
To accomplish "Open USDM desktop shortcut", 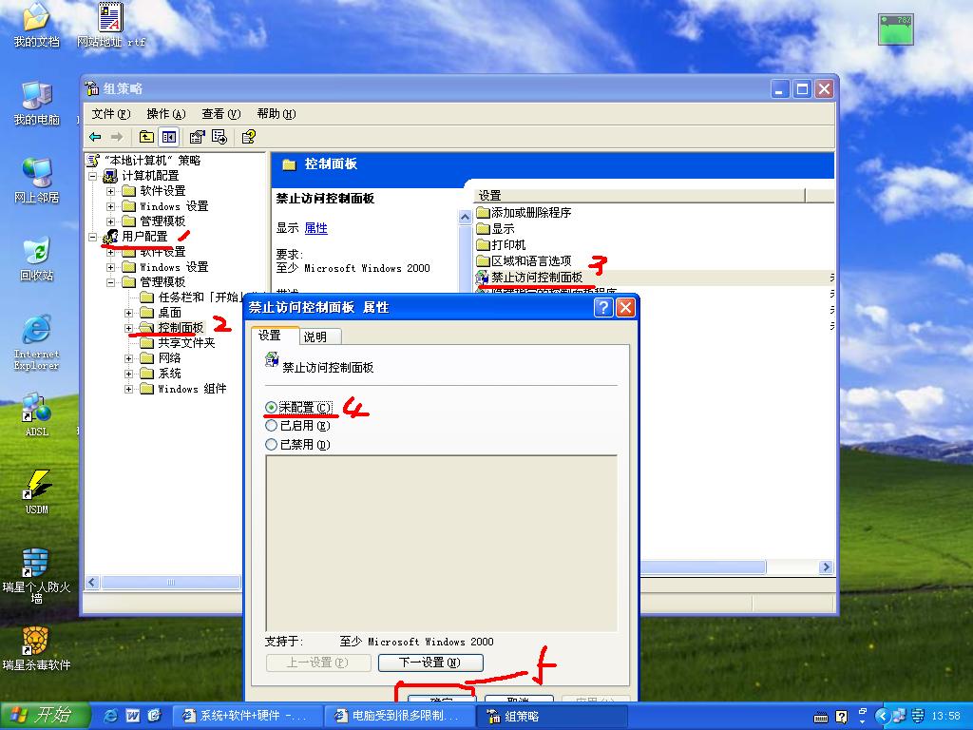I will point(37,492).
